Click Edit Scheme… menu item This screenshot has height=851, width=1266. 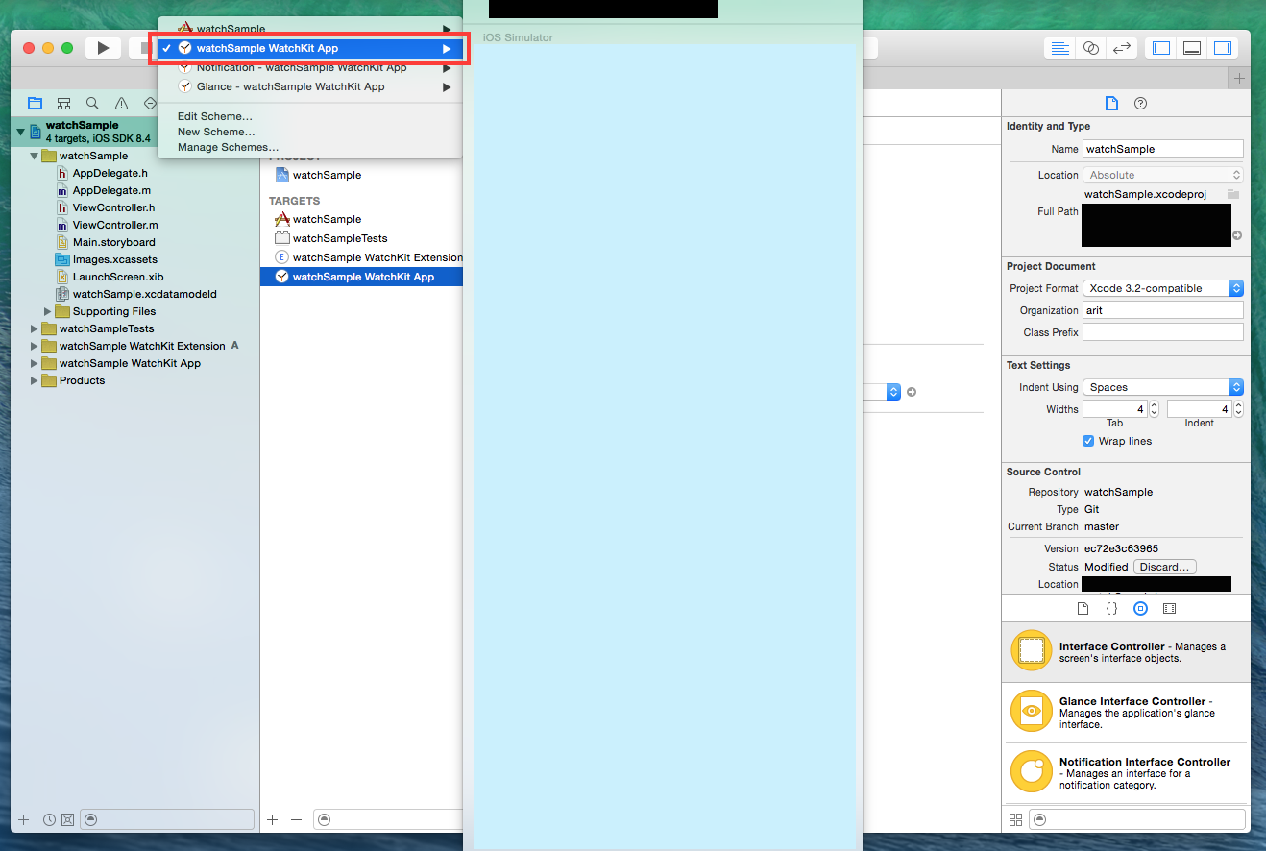click(215, 116)
